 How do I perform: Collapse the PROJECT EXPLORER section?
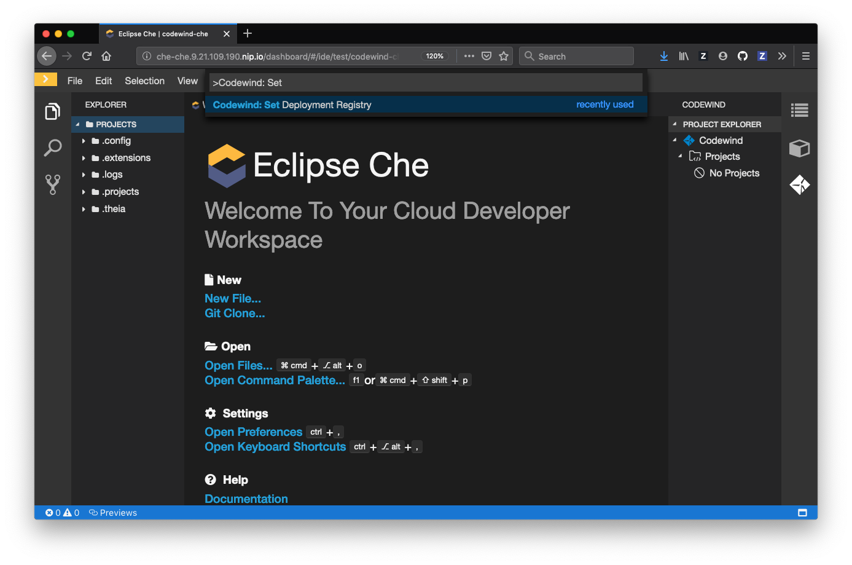(x=674, y=124)
